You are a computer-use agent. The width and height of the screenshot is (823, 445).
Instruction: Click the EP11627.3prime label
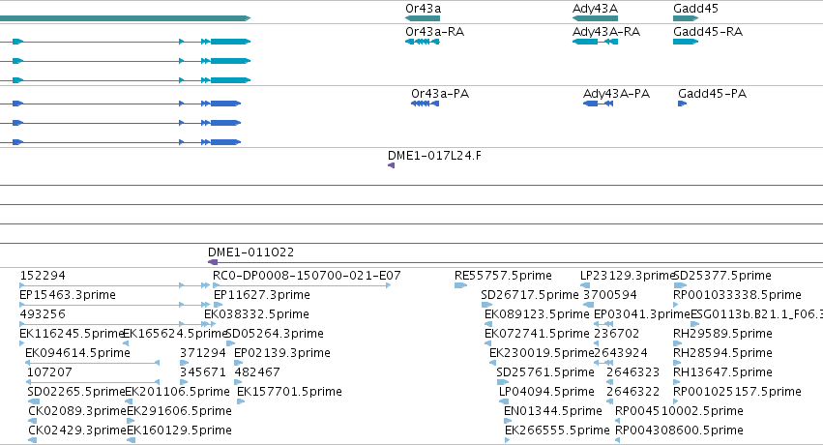(262, 294)
